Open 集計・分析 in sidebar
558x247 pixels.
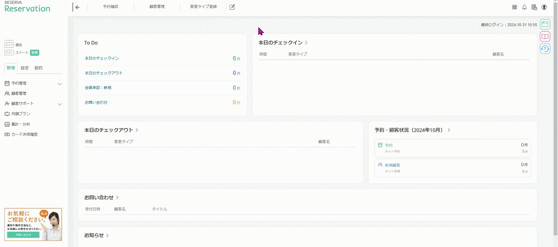click(21, 124)
